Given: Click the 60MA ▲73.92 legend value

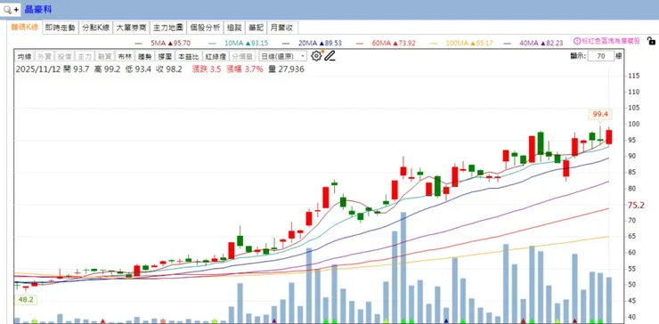Looking at the screenshot, I should (x=394, y=43).
